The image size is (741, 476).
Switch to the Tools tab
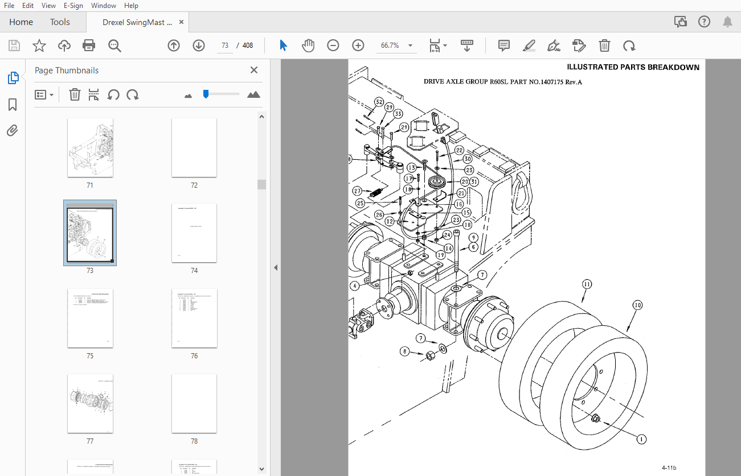pyautogui.click(x=60, y=22)
